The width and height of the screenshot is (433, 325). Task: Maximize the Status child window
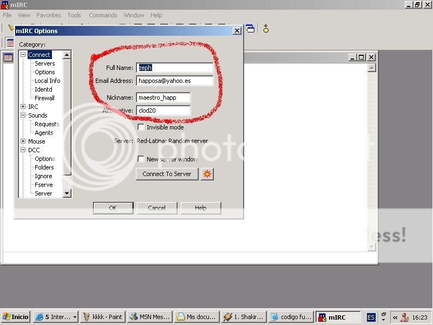(x=361, y=57)
